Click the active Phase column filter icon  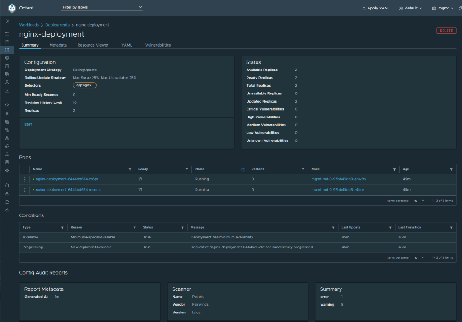[x=243, y=169]
